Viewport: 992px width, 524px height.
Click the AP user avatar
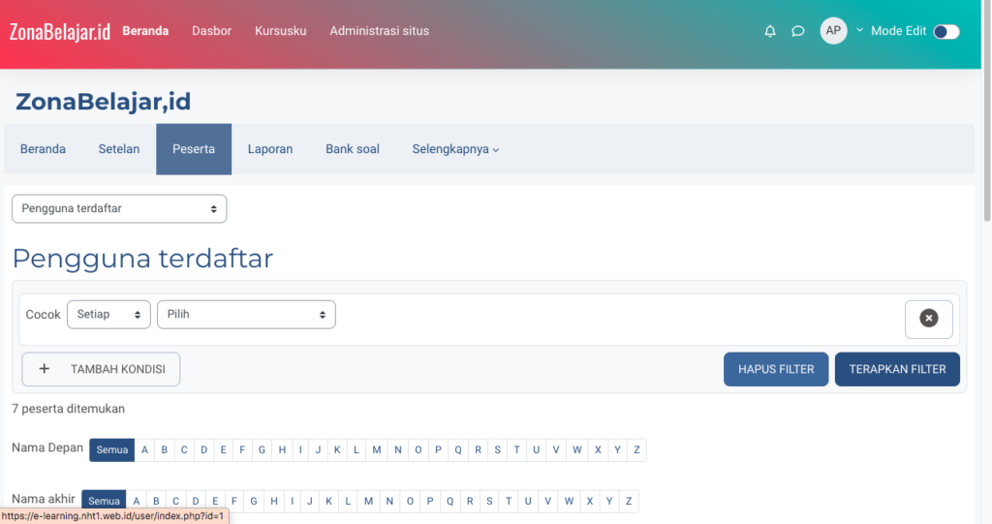833,31
